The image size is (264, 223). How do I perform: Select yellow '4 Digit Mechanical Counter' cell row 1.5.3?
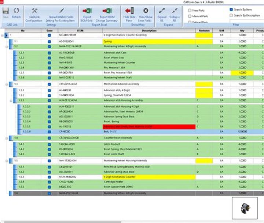(149, 177)
